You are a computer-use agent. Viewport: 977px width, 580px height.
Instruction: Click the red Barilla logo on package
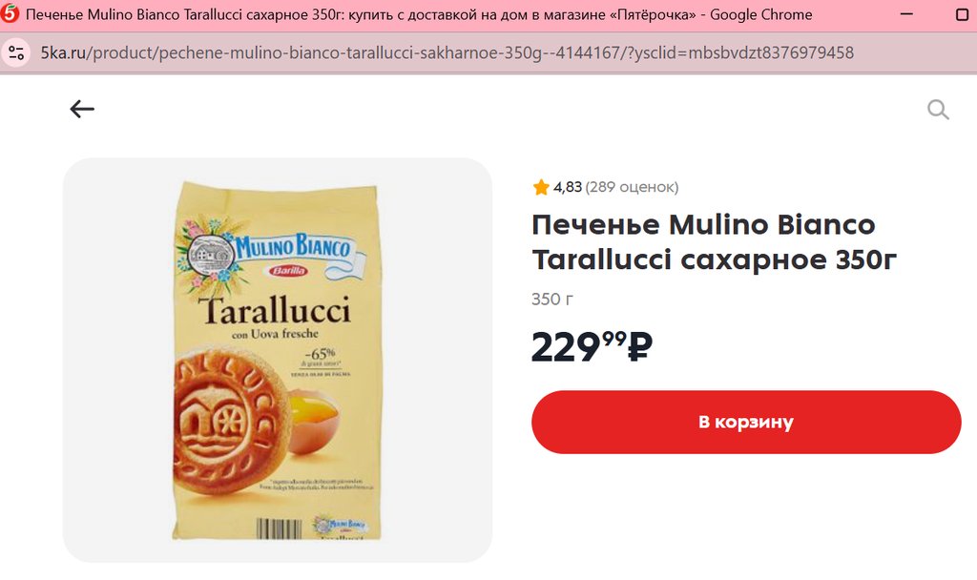click(288, 271)
